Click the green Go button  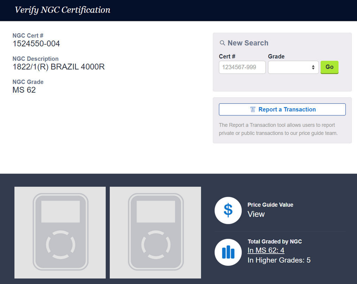pyautogui.click(x=329, y=67)
